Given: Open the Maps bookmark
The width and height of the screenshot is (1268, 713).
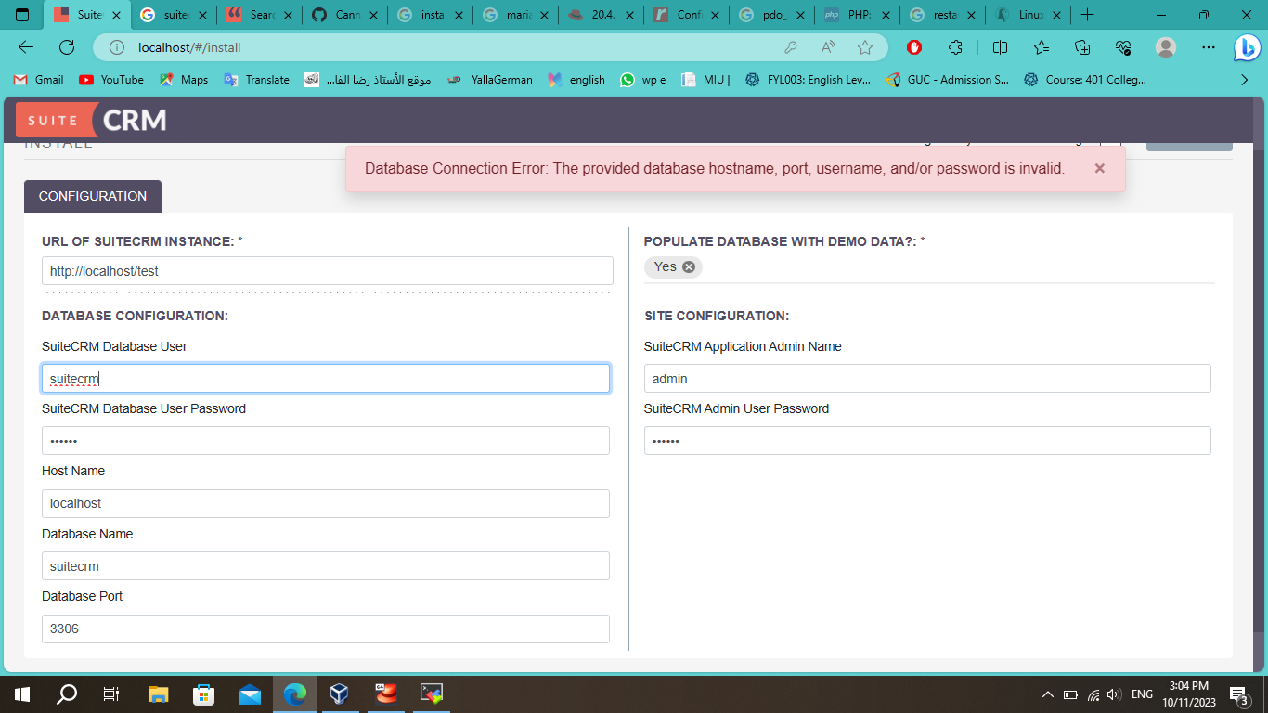Looking at the screenshot, I should pyautogui.click(x=184, y=80).
